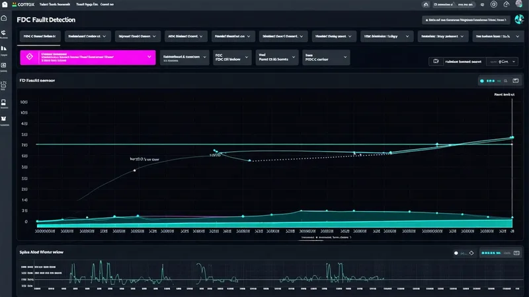The height and width of the screenshot is (297, 529).
Task: Open the 'Cvn' dropdown in the right filter box
Action: point(503,61)
